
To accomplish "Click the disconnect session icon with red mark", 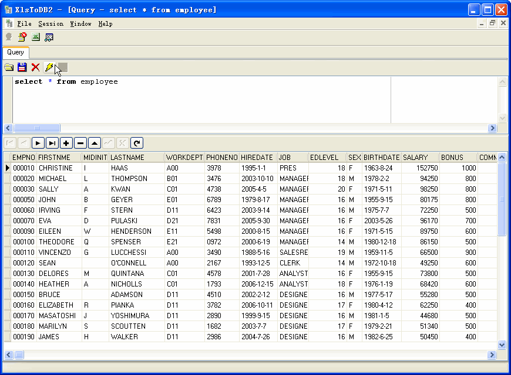I will pyautogui.click(x=22, y=37).
